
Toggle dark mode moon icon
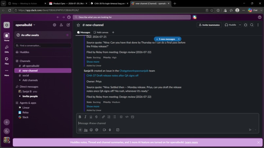7,131
